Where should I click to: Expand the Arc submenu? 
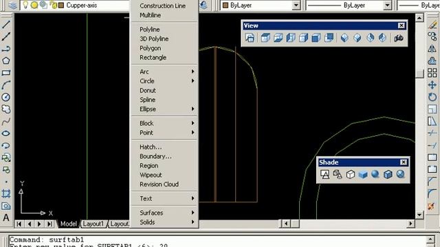pyautogui.click(x=165, y=71)
